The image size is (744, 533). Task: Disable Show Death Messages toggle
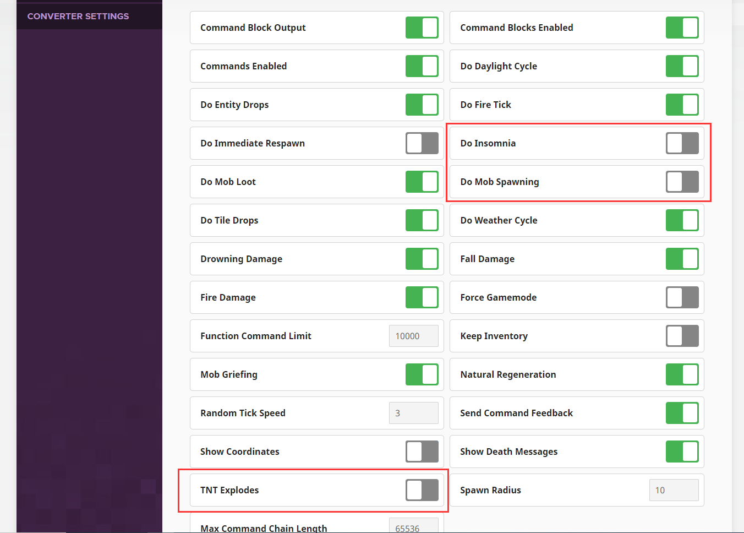682,452
